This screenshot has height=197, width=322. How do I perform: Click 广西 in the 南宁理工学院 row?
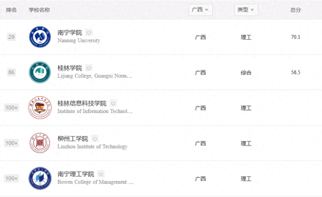[200, 178]
